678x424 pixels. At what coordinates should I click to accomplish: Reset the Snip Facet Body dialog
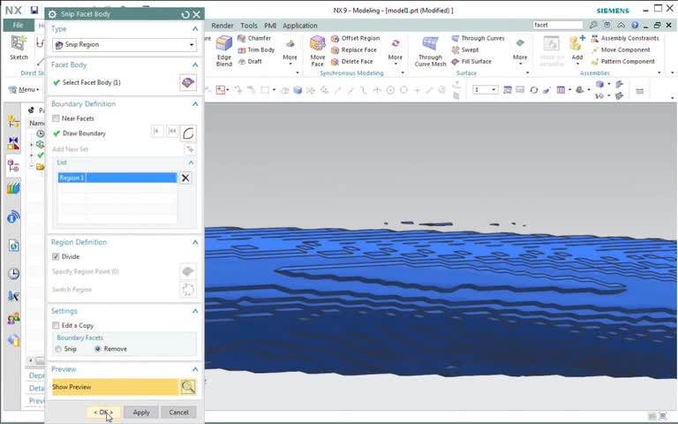185,14
